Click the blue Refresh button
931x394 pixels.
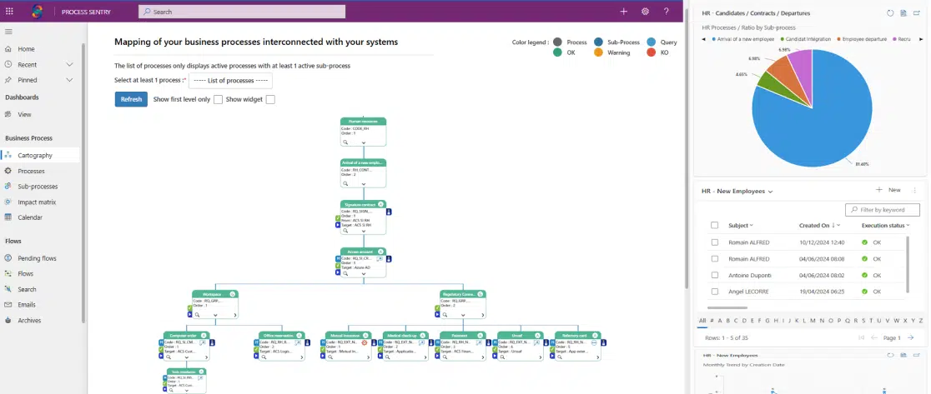(x=131, y=99)
